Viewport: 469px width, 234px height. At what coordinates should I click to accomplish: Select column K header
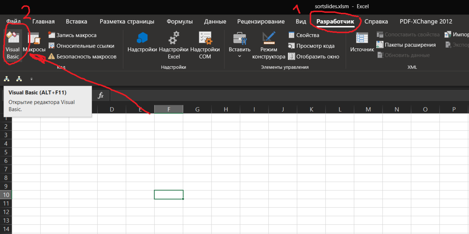pos(311,110)
